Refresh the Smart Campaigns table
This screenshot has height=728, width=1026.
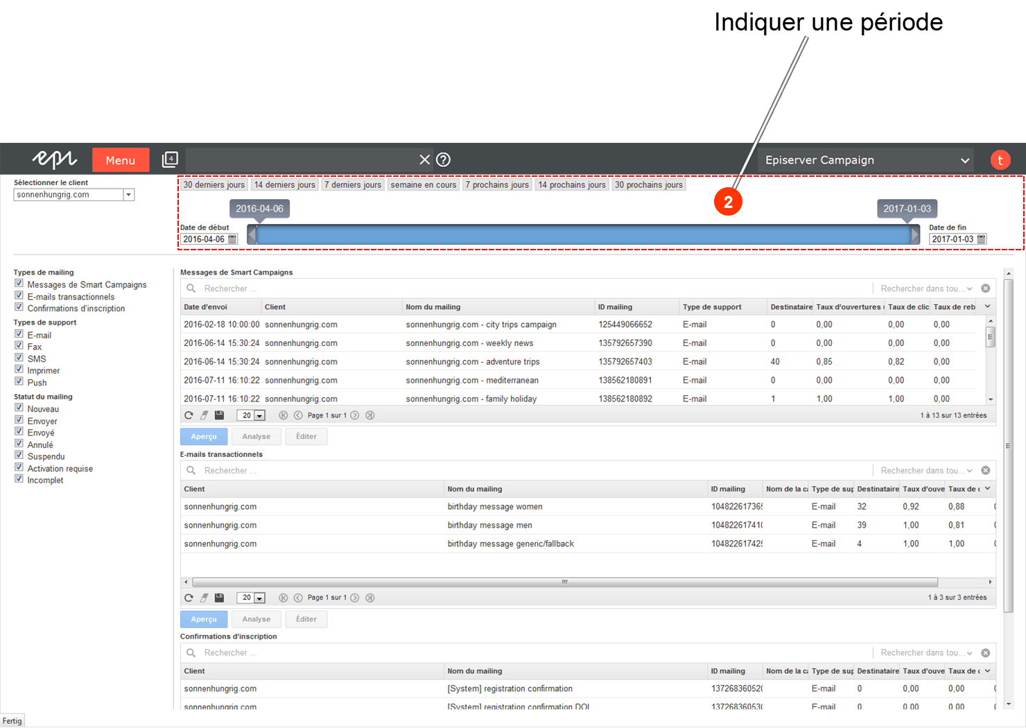pyautogui.click(x=189, y=415)
